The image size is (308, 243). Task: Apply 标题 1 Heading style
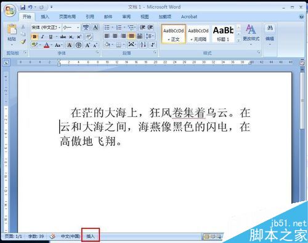click(223, 34)
